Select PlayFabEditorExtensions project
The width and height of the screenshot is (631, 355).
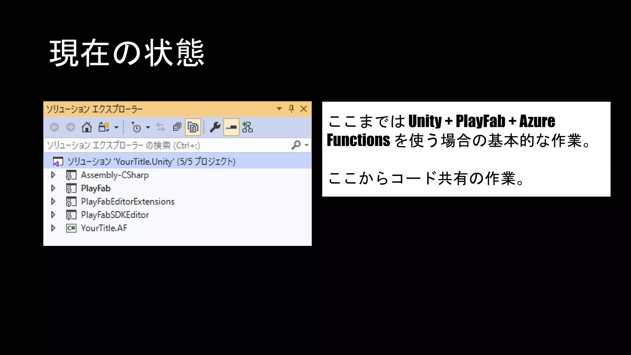point(128,202)
